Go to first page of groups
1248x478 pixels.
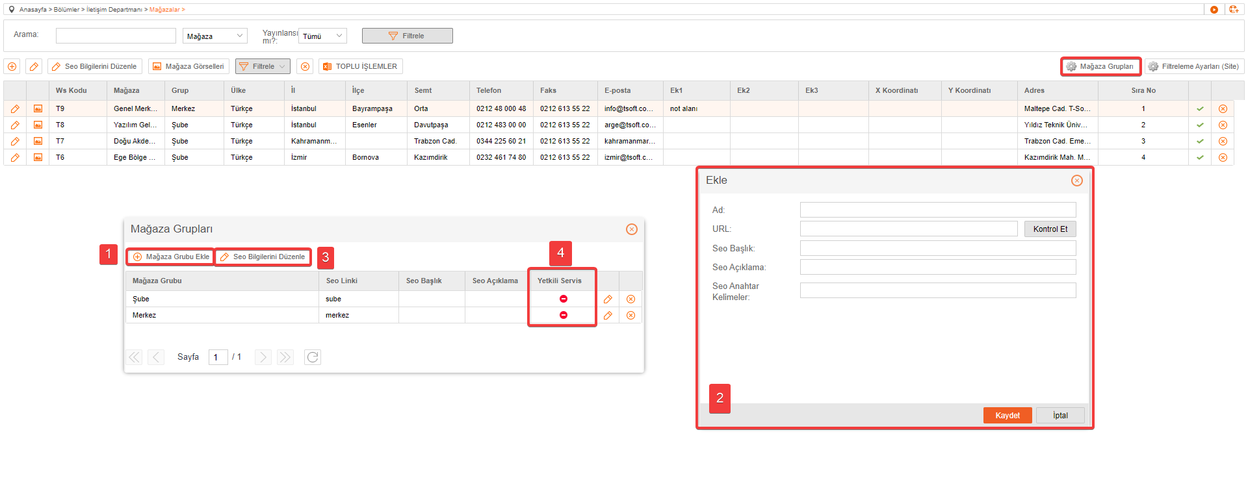[x=134, y=357]
